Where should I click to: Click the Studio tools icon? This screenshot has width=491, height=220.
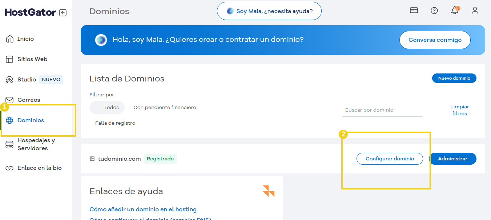point(9,80)
